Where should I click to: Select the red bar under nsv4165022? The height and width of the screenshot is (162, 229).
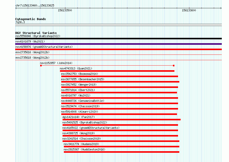(120, 130)
